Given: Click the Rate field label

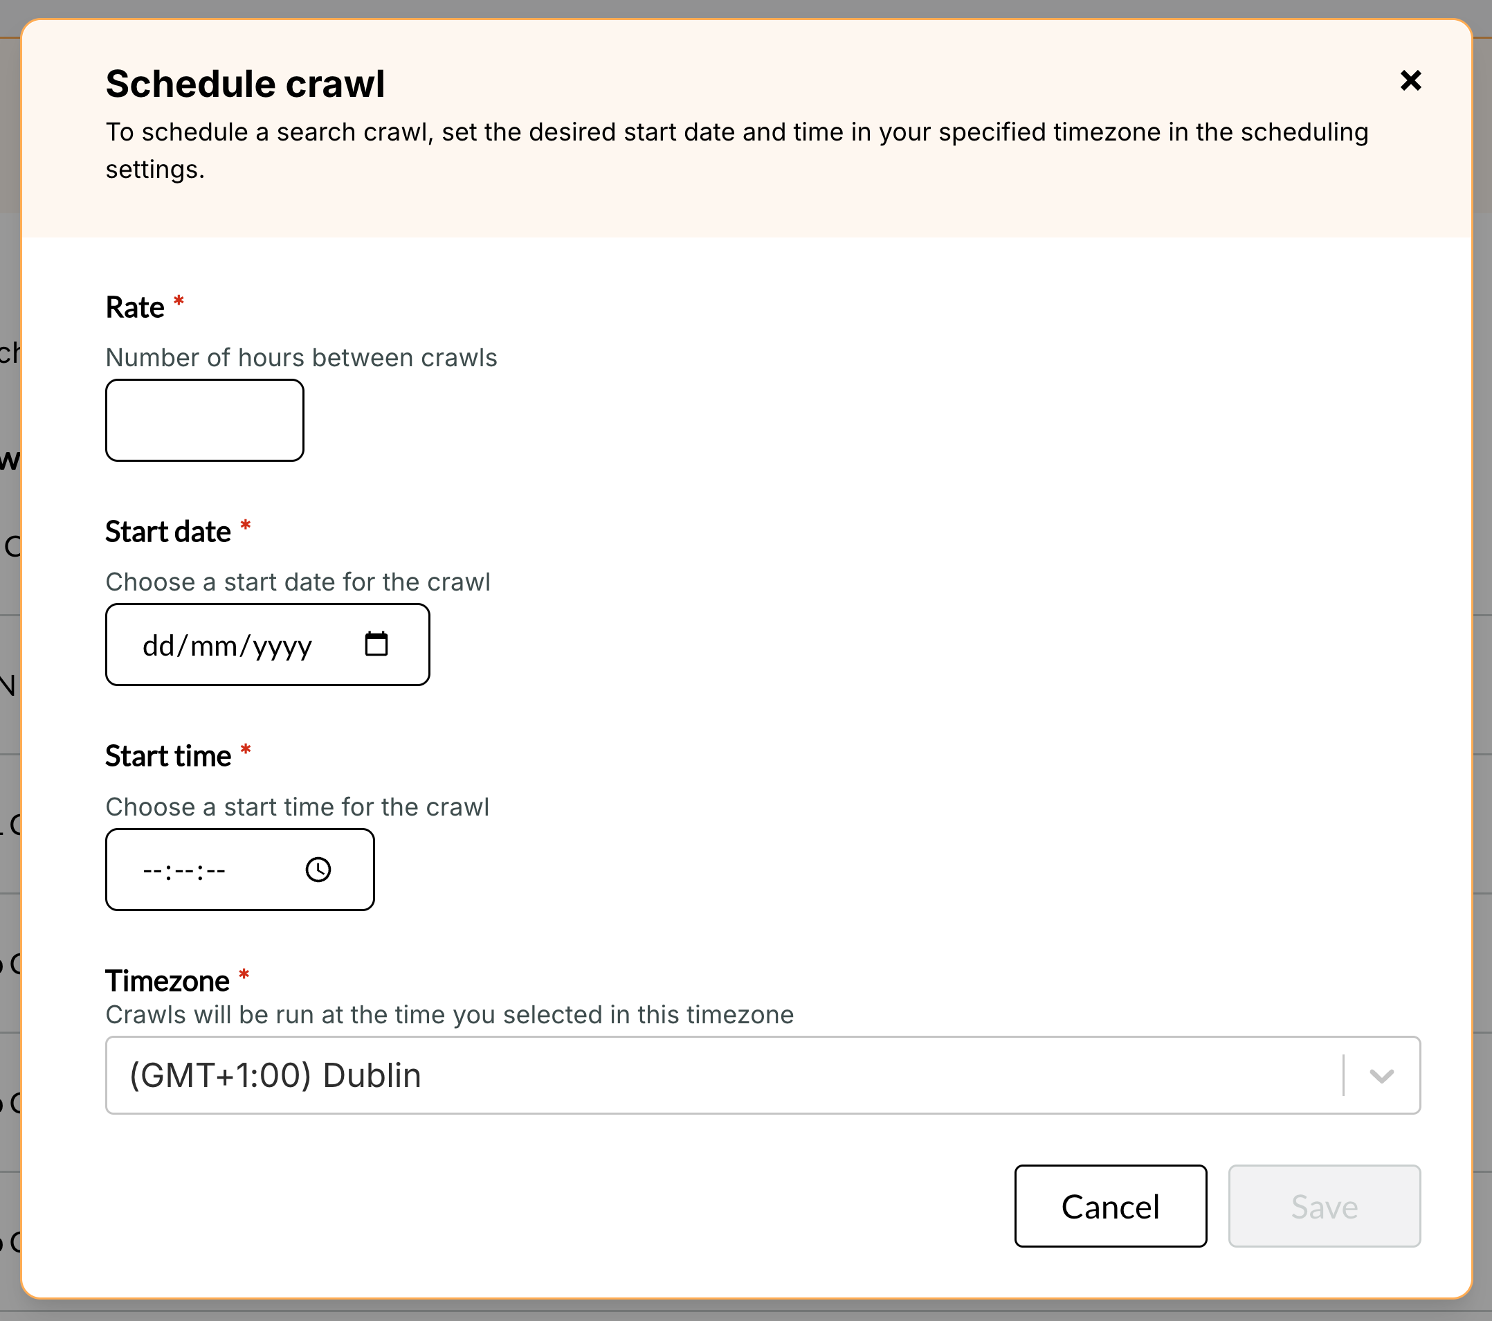Looking at the screenshot, I should (x=135, y=307).
